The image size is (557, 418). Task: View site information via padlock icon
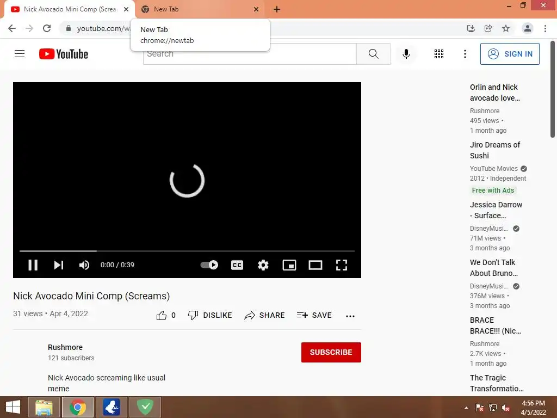click(x=69, y=28)
